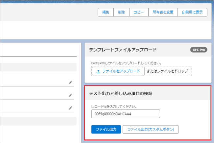Screen dimensions: 214x143
Task: Open the 印刷用に表示 print view
Action: click(192, 12)
